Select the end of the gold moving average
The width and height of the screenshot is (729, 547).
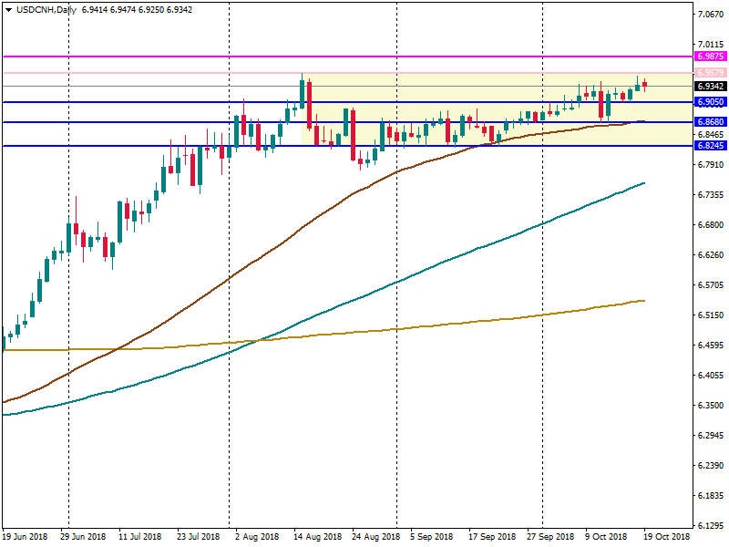[643, 300]
